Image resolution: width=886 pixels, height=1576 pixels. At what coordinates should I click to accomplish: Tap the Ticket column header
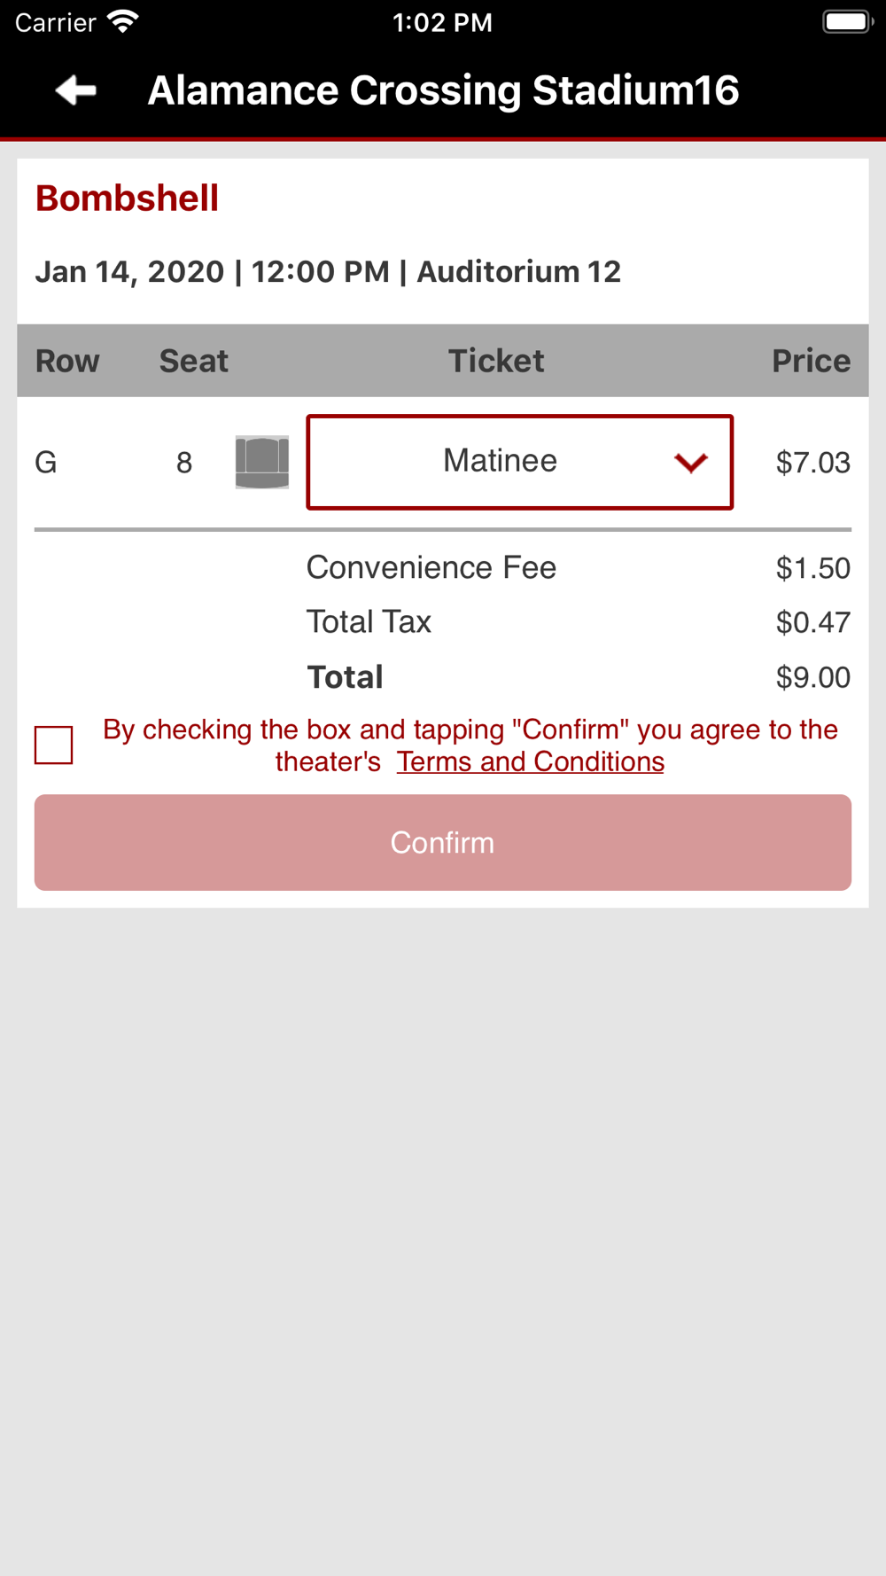click(x=496, y=361)
